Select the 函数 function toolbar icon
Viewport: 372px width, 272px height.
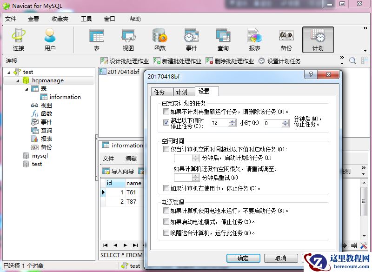159,40
